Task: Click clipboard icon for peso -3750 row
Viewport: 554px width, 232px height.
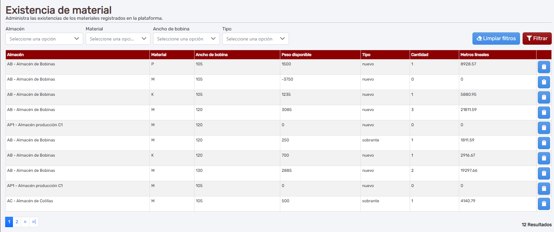Action: [x=544, y=82]
